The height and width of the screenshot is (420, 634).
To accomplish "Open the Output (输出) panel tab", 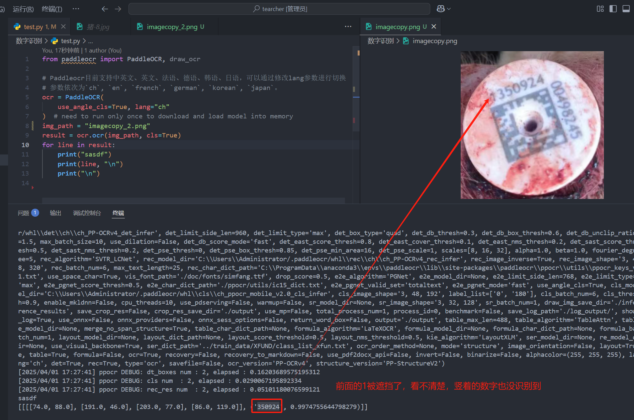I will [56, 213].
